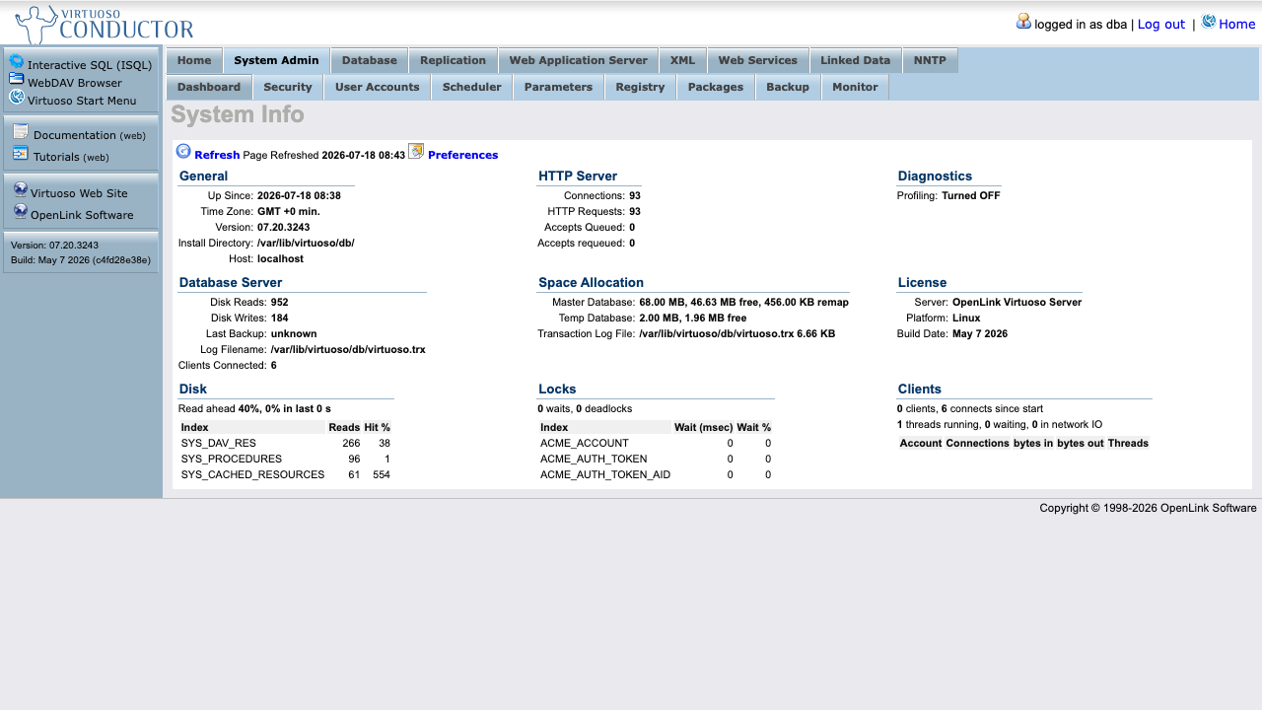Screen dimensions: 1262x710
Task: Click the Home link at top right
Action: tap(1237, 24)
